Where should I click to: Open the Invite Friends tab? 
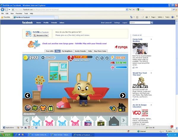pos(80,51)
